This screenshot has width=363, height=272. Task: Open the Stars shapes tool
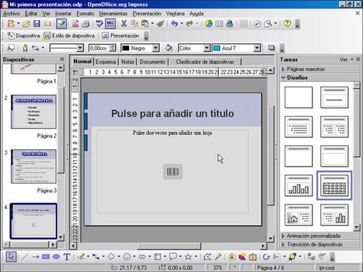point(188,257)
